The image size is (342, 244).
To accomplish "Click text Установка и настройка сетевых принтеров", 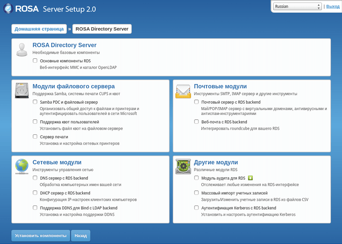I will click(79, 144).
